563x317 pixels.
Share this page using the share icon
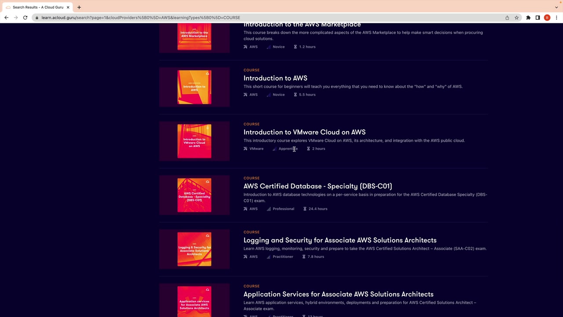tap(507, 18)
